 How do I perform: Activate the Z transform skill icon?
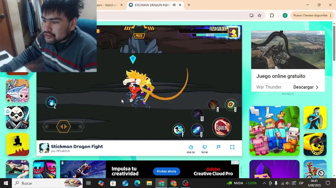(x=51, y=102)
